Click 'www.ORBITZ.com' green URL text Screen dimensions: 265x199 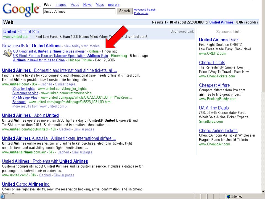click(x=213, y=53)
